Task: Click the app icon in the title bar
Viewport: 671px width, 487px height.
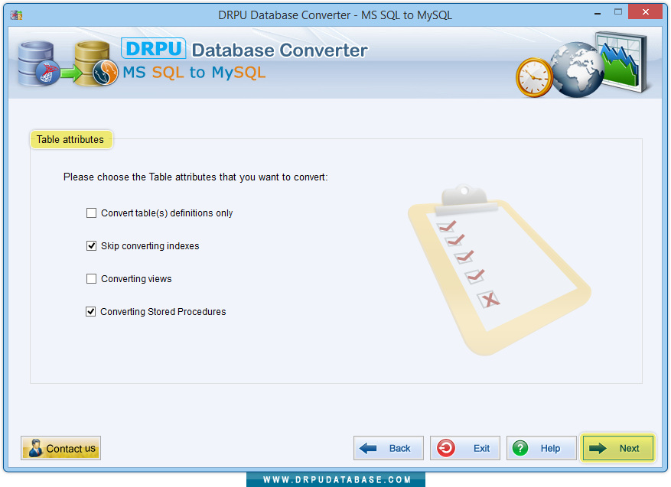Action: tap(16, 15)
